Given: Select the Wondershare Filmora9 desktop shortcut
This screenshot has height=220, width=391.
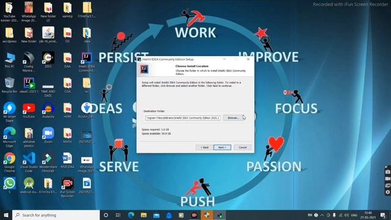Looking at the screenshot, I should 48,162.
